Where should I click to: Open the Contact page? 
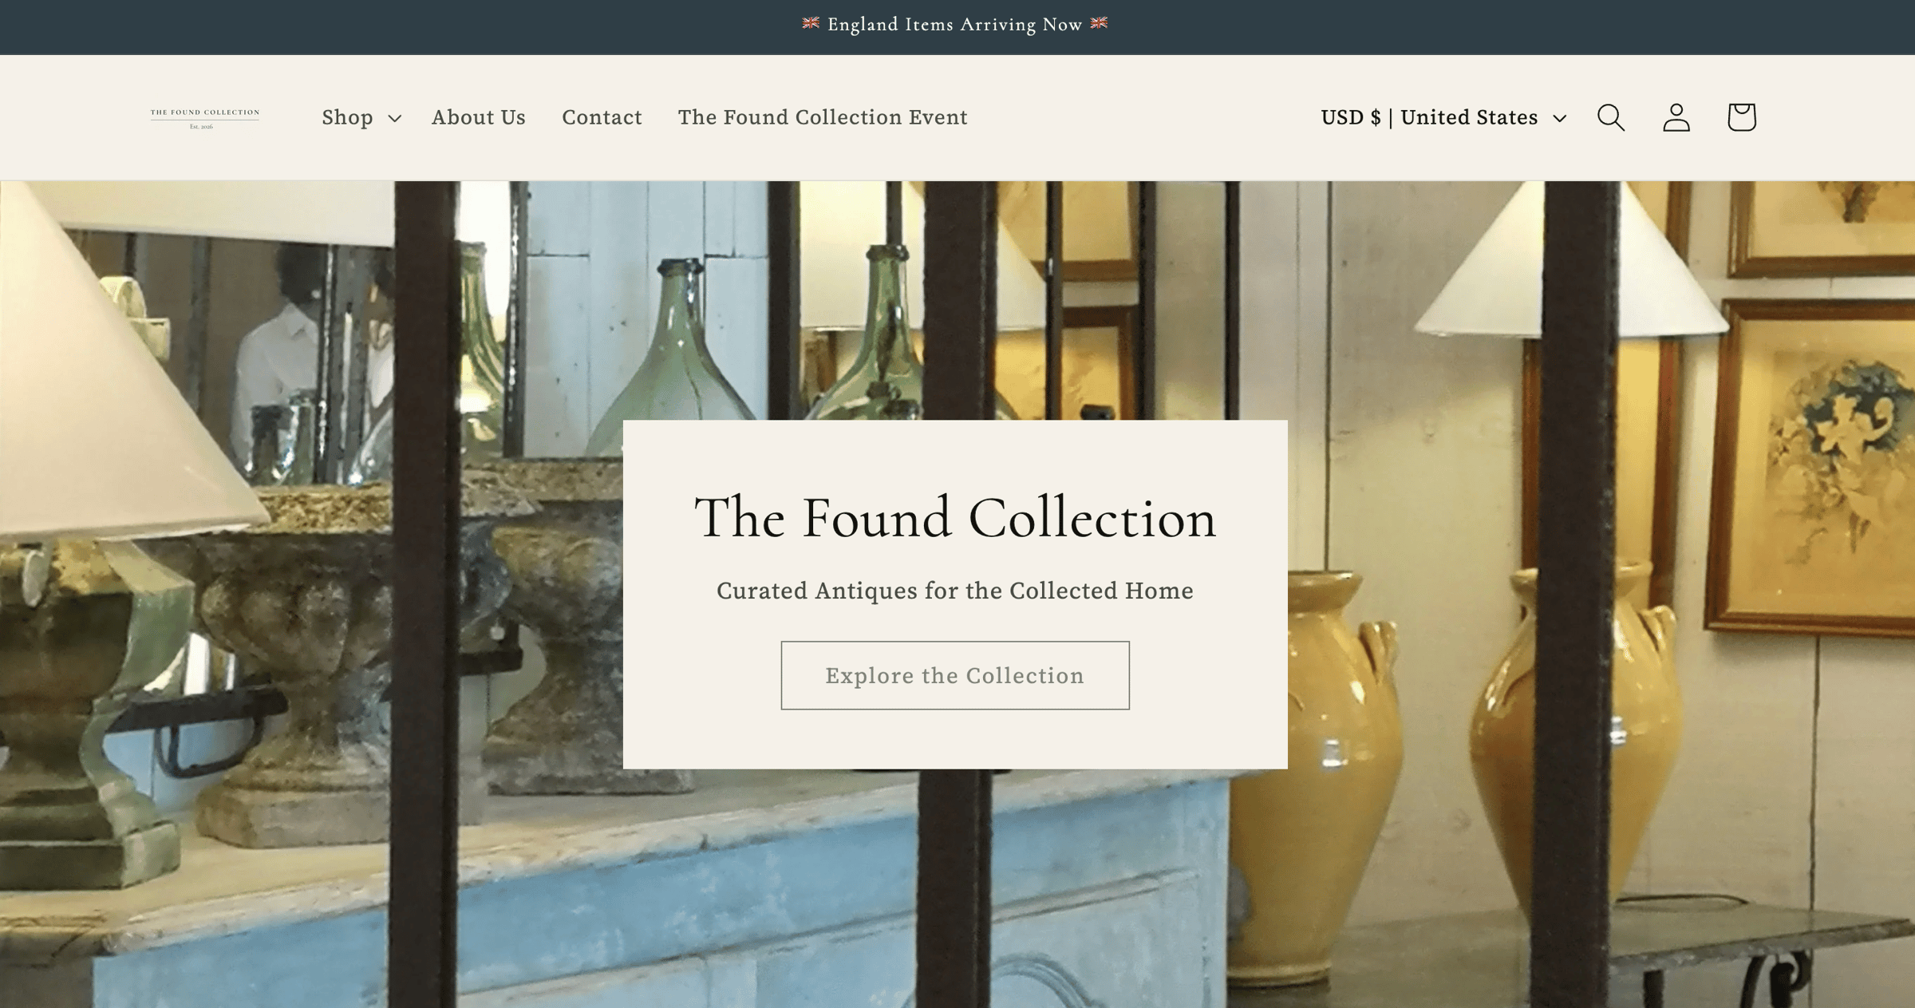[602, 117]
